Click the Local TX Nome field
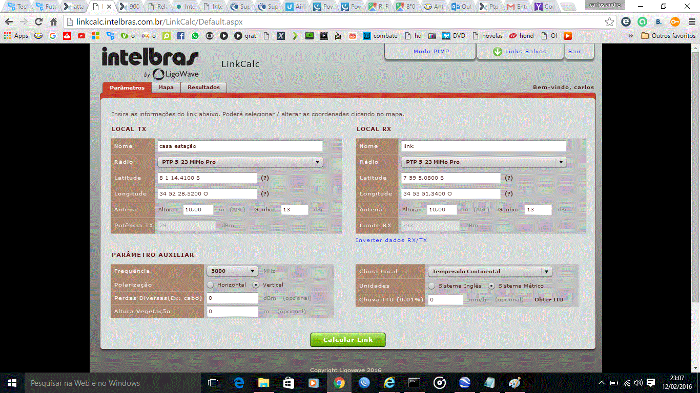Image resolution: width=700 pixels, height=393 pixels. click(240, 146)
